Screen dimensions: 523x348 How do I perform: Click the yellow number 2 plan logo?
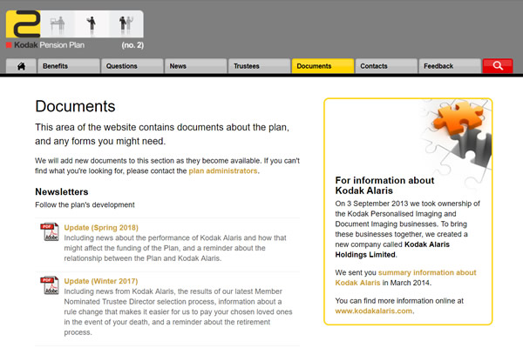tap(24, 23)
